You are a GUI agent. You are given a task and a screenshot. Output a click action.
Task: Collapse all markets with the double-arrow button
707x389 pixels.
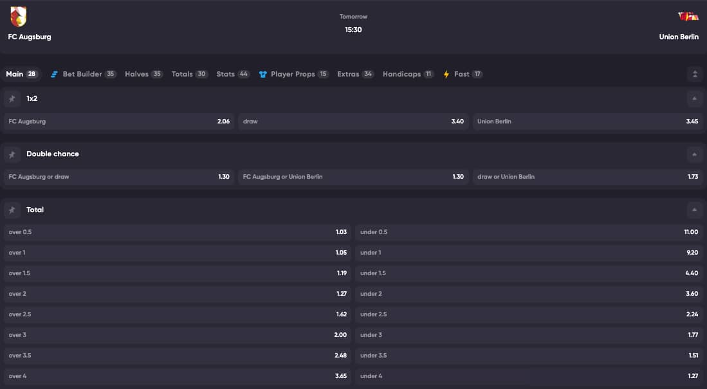coord(695,75)
